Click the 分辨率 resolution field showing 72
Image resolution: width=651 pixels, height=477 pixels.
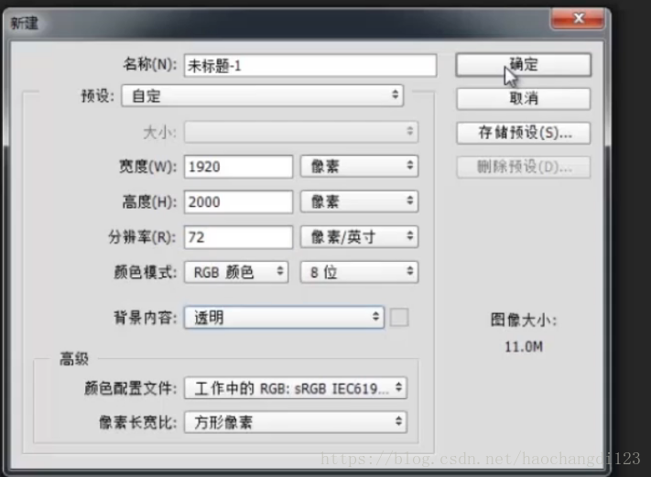238,237
